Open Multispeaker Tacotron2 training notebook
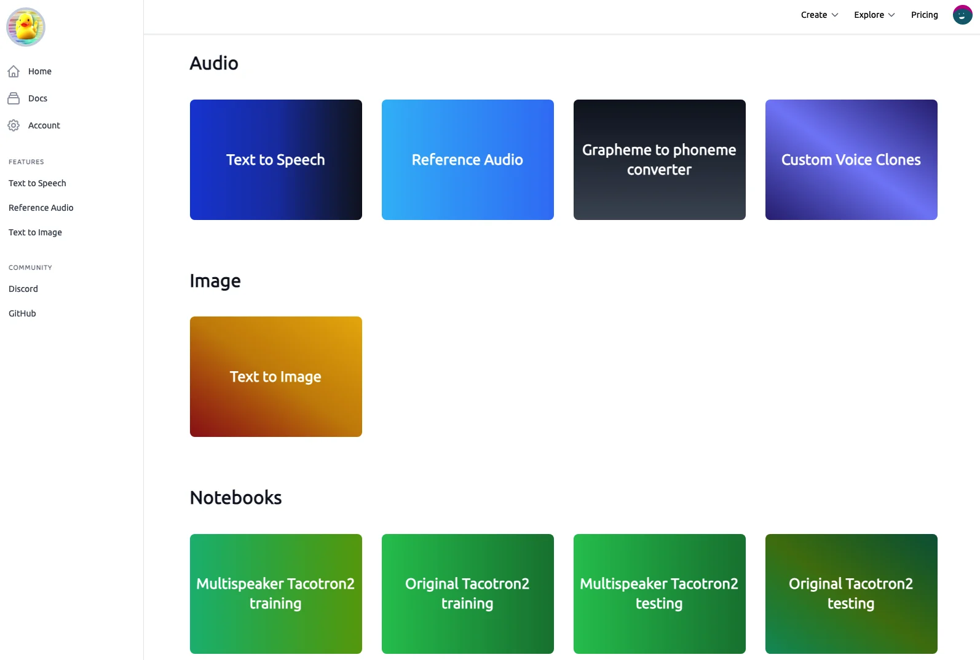Image resolution: width=980 pixels, height=660 pixels. (276, 594)
